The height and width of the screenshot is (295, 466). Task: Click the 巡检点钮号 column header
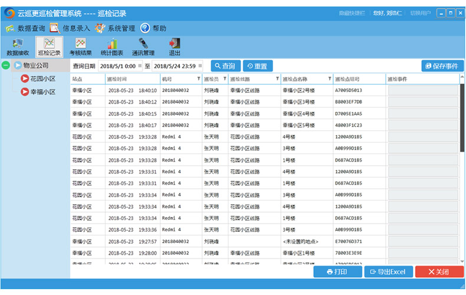[359, 79]
